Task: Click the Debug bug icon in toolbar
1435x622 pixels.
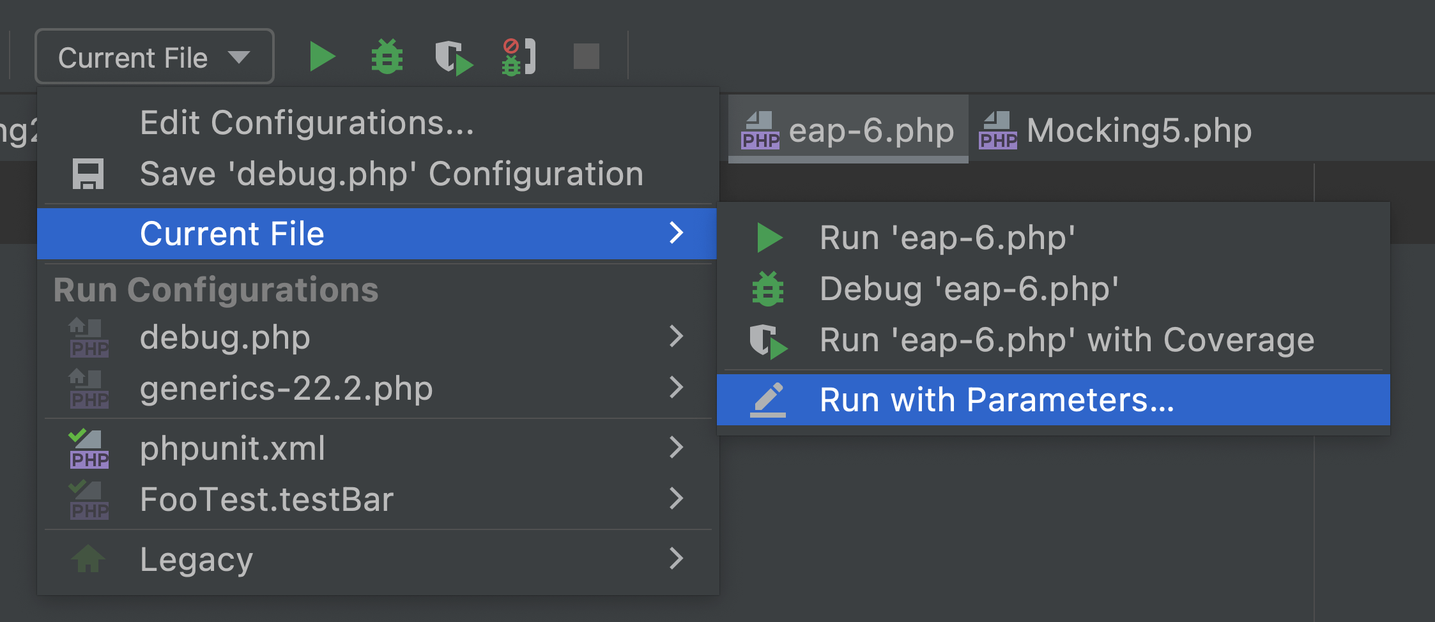Action: pyautogui.click(x=387, y=57)
